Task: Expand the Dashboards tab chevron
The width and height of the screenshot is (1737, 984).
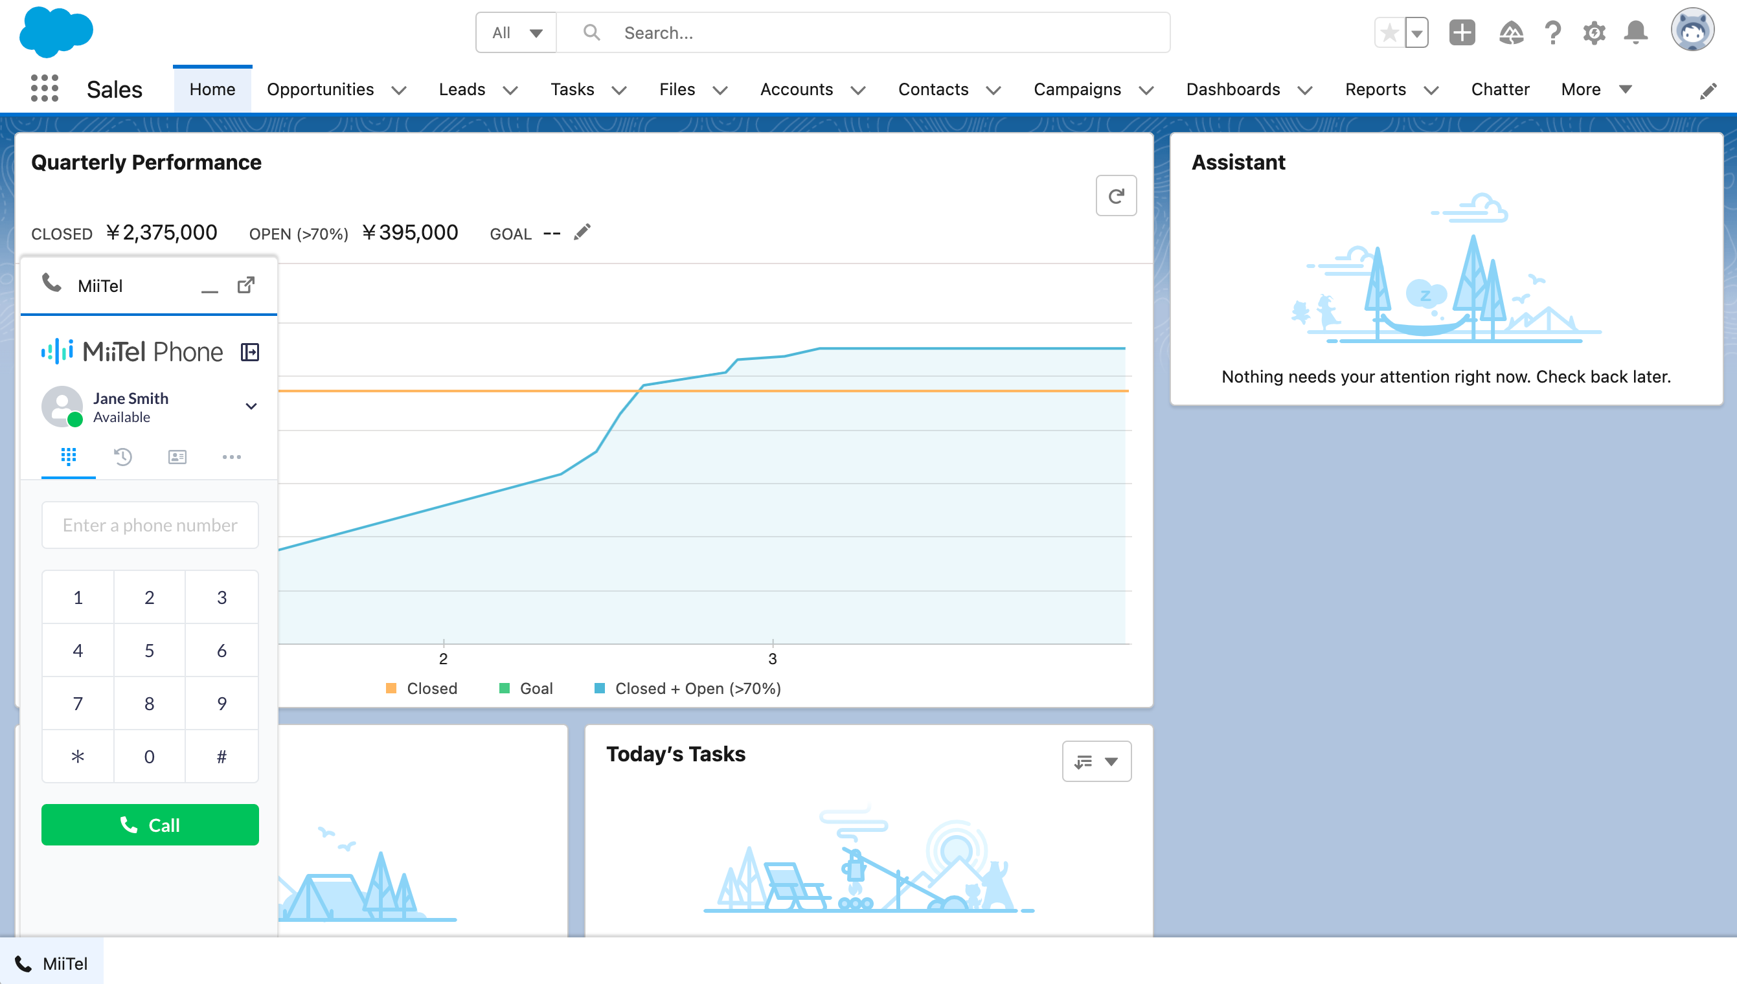Action: click(x=1305, y=90)
